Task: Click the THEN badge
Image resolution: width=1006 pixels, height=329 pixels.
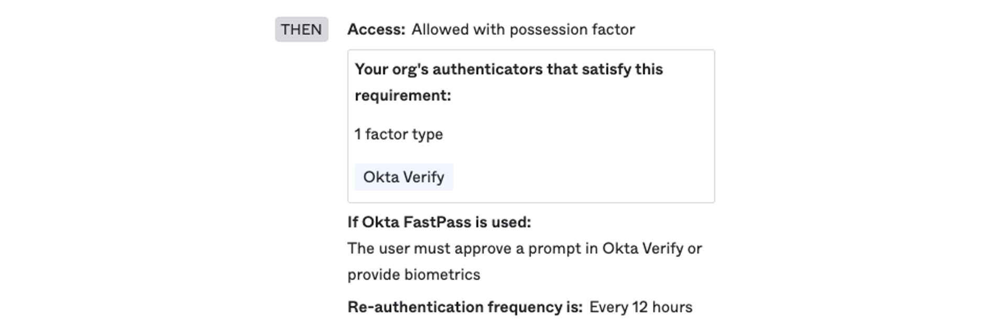Action: pos(301,29)
